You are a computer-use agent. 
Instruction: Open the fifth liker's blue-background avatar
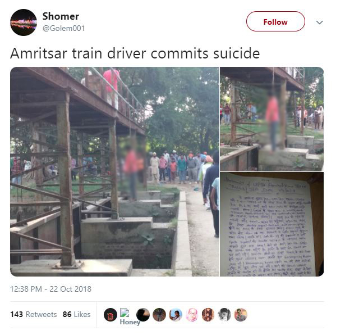pyautogui.click(x=176, y=315)
